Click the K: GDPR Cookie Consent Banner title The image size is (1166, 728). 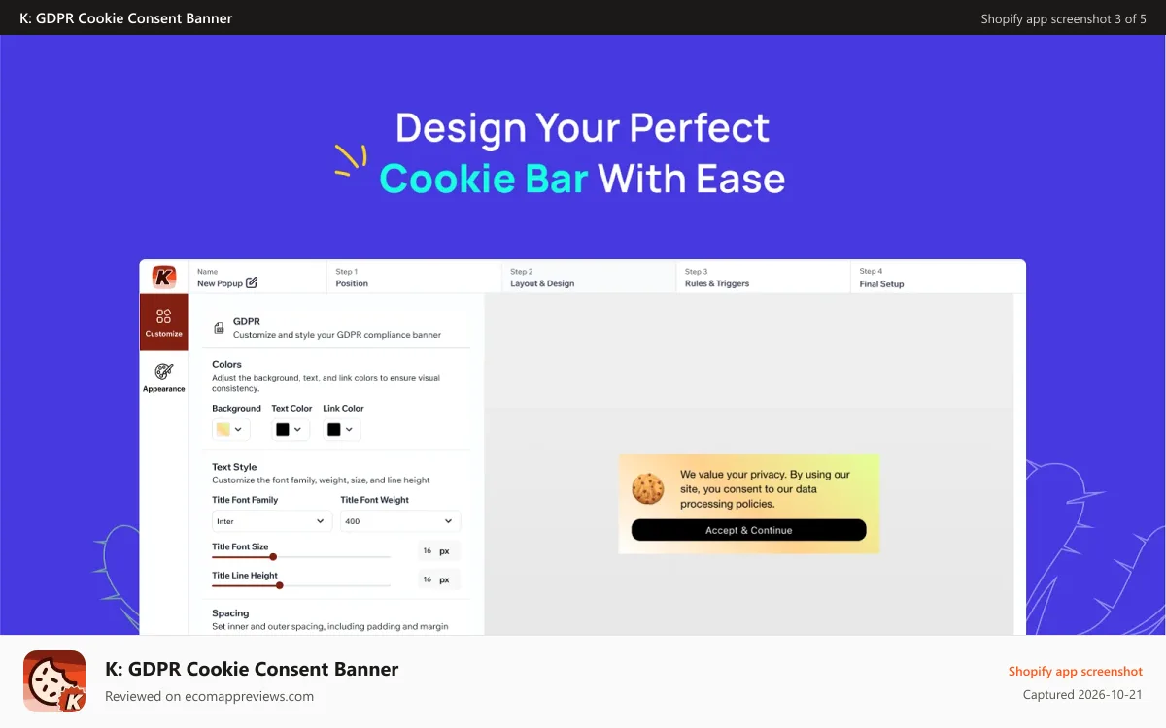click(252, 669)
